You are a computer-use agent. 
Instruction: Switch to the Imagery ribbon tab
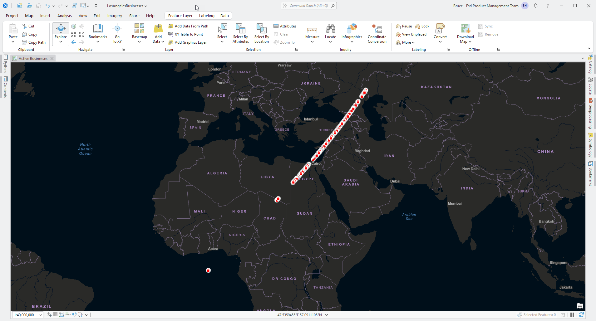115,16
